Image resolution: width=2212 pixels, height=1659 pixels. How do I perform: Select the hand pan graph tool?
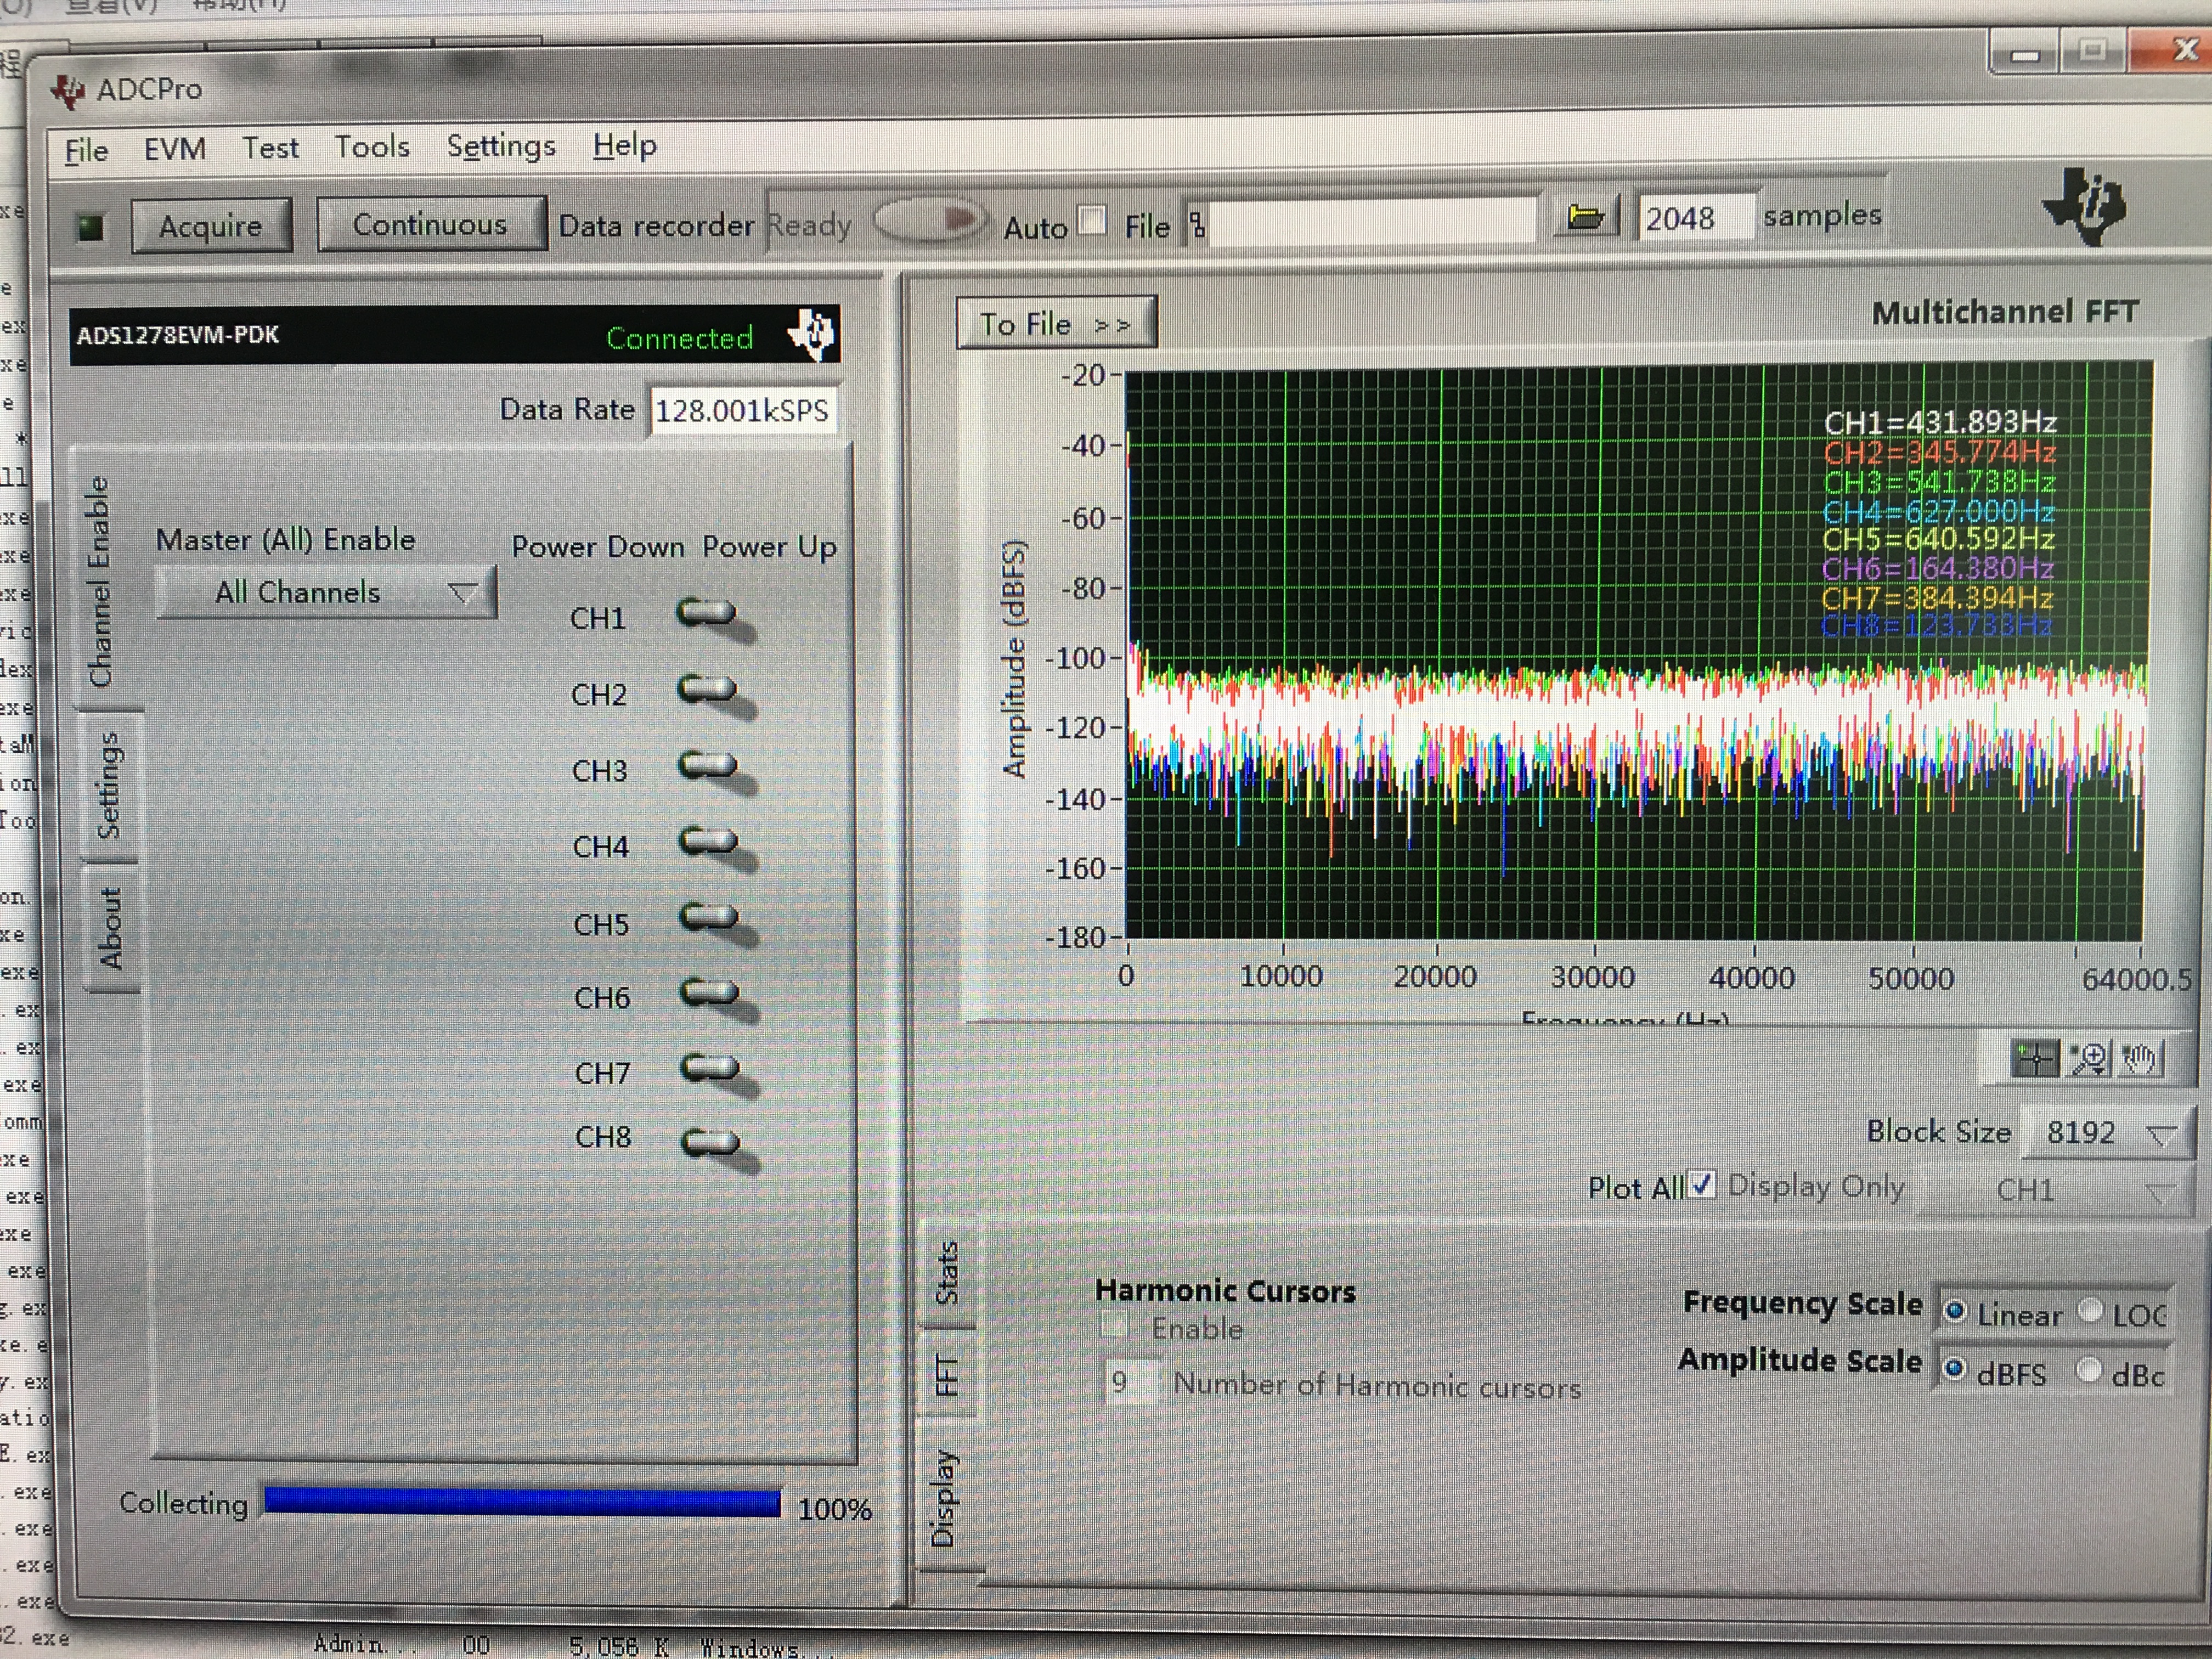pyautogui.click(x=2139, y=1059)
